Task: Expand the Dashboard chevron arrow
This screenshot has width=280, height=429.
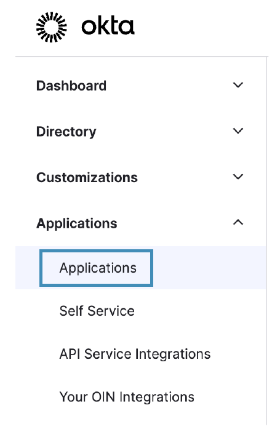Action: [238, 85]
